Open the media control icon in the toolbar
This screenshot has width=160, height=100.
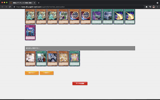pos(150,7)
